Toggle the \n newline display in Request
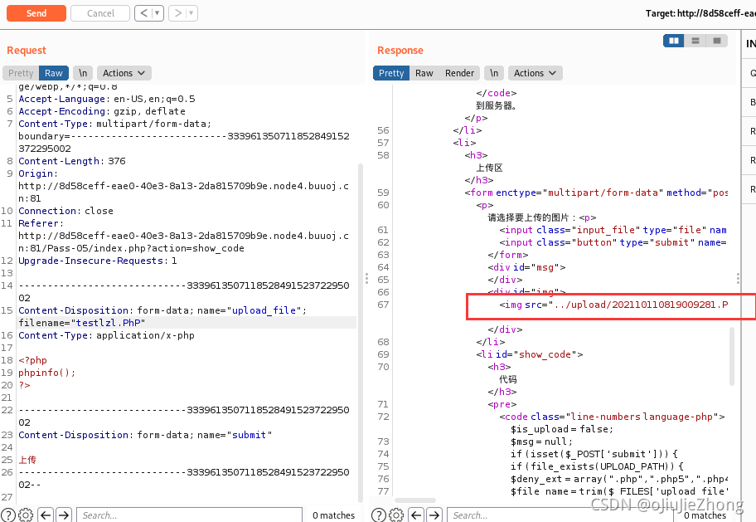This screenshot has width=756, height=522. coord(83,73)
